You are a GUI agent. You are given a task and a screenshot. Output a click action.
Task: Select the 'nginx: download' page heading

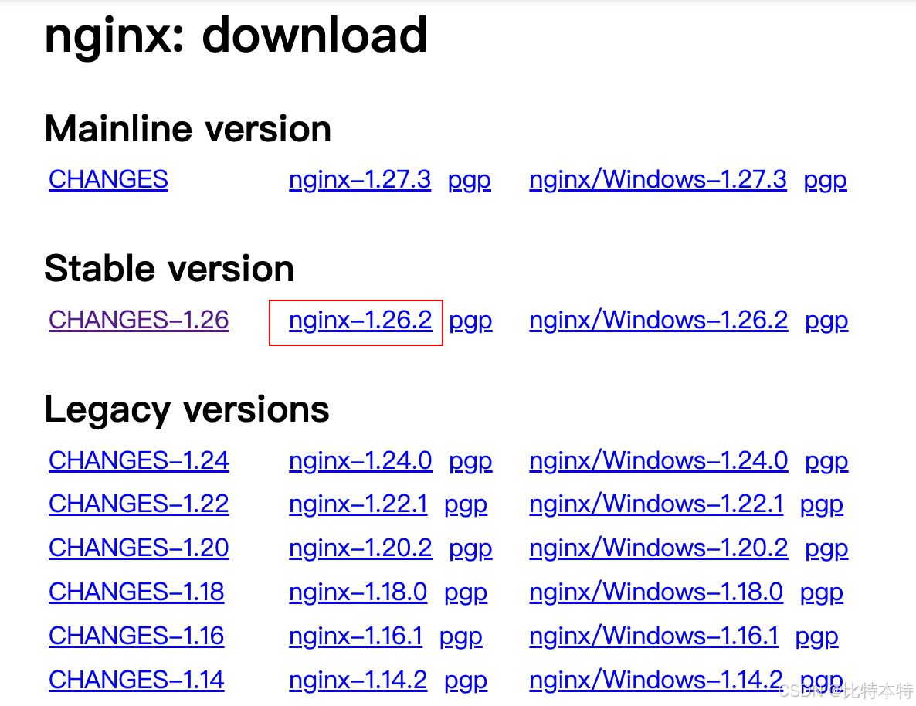[236, 36]
